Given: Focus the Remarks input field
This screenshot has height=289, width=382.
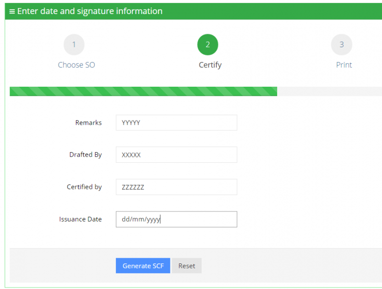Looking at the screenshot, I should point(177,123).
